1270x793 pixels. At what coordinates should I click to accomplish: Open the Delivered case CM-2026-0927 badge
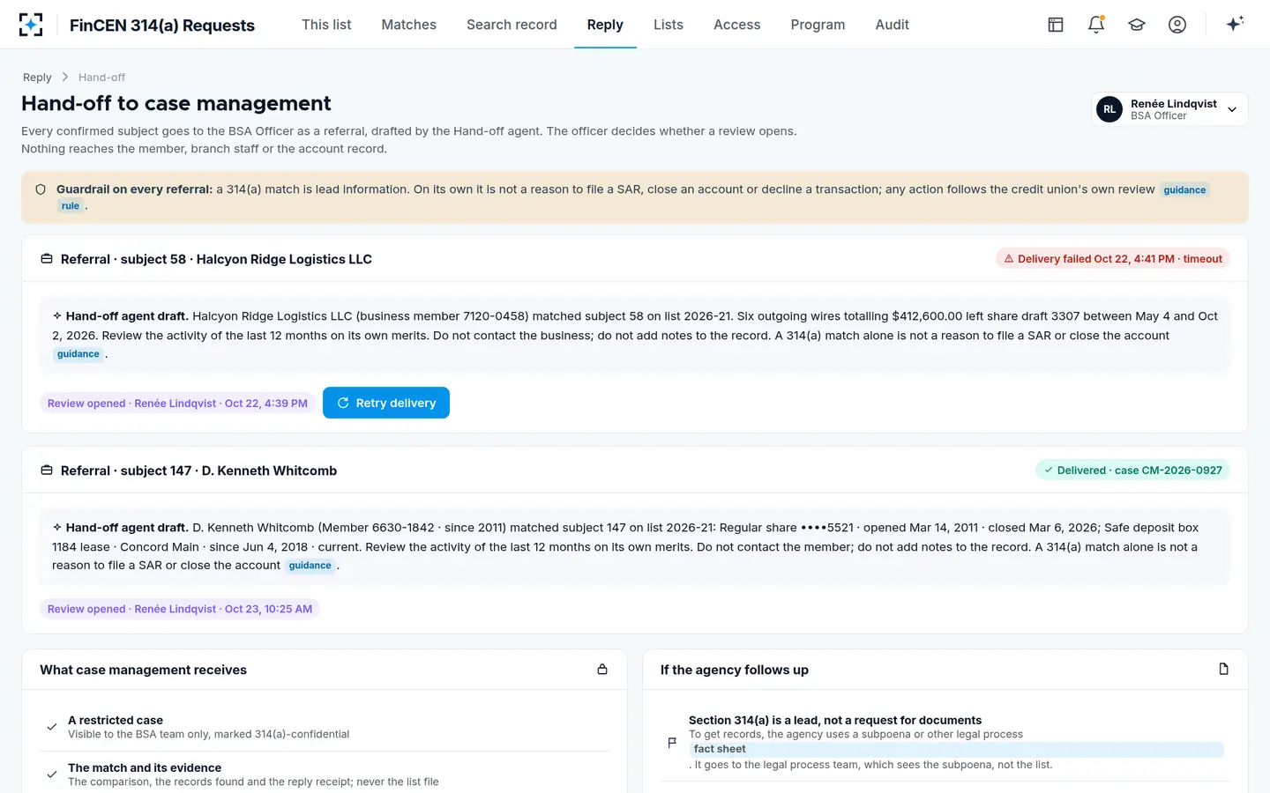pyautogui.click(x=1132, y=471)
